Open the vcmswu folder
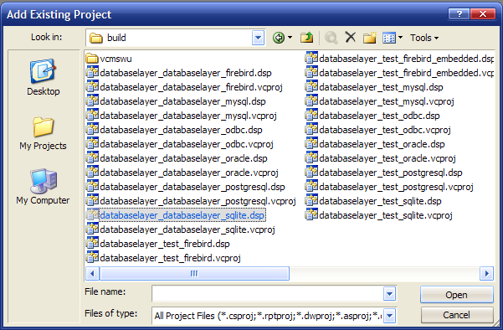The width and height of the screenshot is (503, 330). [x=109, y=59]
